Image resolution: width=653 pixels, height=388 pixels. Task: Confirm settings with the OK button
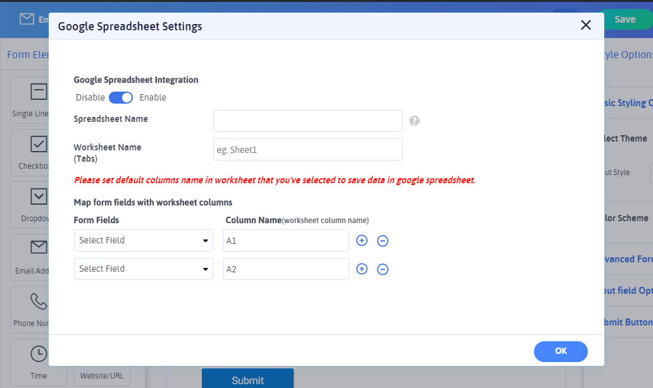pos(561,351)
